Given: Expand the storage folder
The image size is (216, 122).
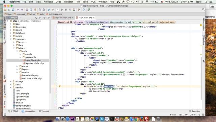Looking at the screenshot, I should click(11, 81).
